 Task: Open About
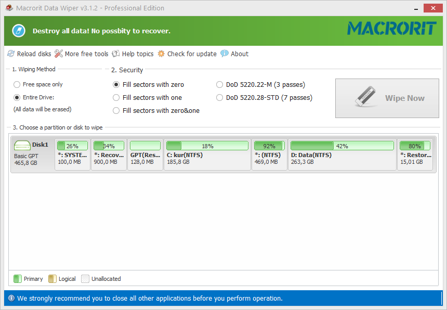point(234,54)
